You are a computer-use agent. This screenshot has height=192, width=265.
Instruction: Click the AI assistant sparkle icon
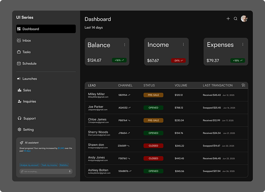pos(21,143)
